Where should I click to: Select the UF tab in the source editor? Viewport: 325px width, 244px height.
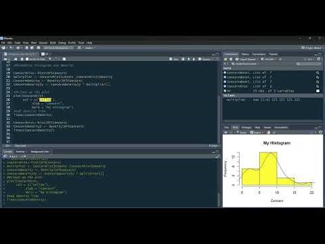pyautogui.click(x=45, y=54)
